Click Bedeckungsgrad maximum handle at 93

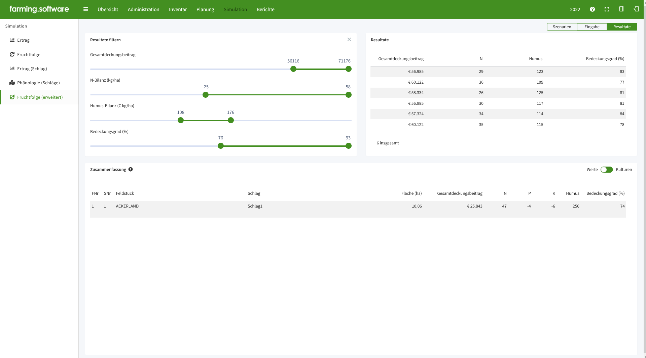click(349, 146)
